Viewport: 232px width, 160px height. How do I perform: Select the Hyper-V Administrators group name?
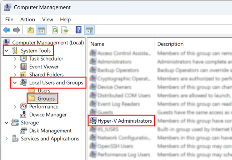(125, 121)
